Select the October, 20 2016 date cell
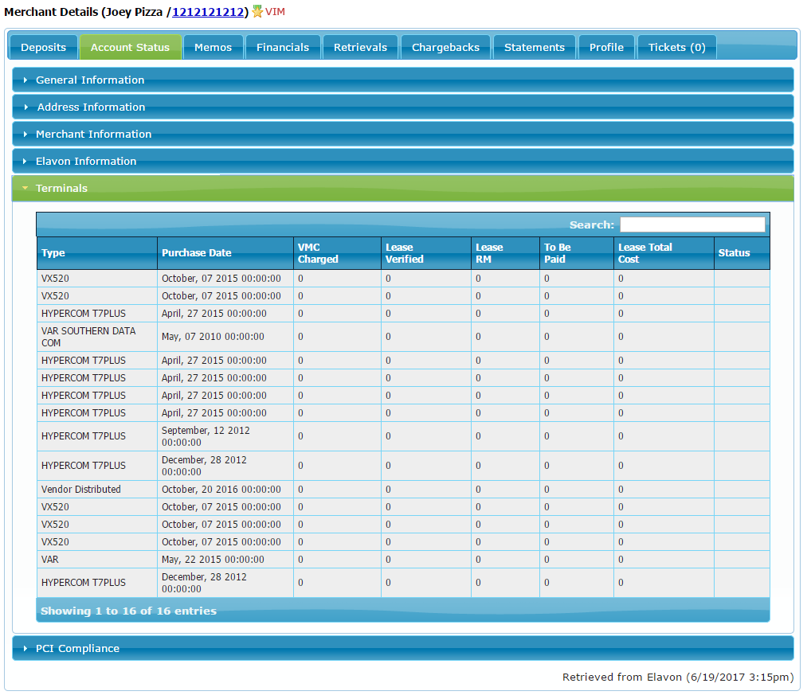811x699 pixels. click(x=225, y=489)
